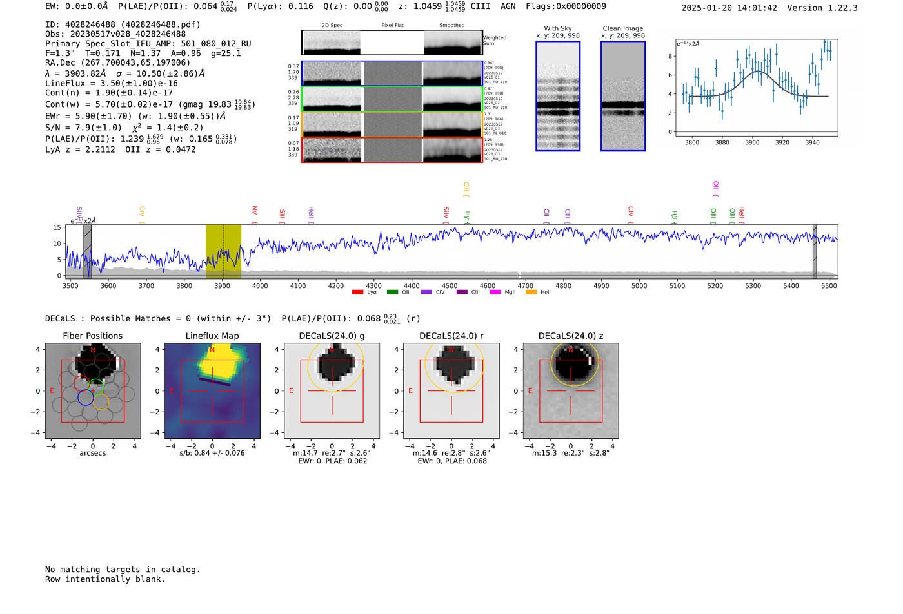Click the ID: 4028246488 text
Screen dimensions: 903x614
(123, 24)
